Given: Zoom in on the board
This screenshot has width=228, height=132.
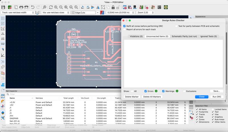Looking at the screenshot, I should click(56, 7).
